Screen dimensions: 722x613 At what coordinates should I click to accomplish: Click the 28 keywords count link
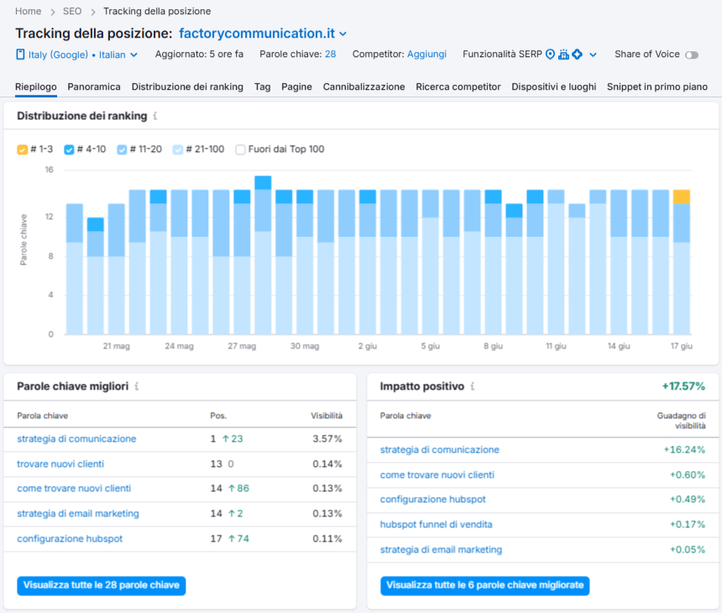331,55
